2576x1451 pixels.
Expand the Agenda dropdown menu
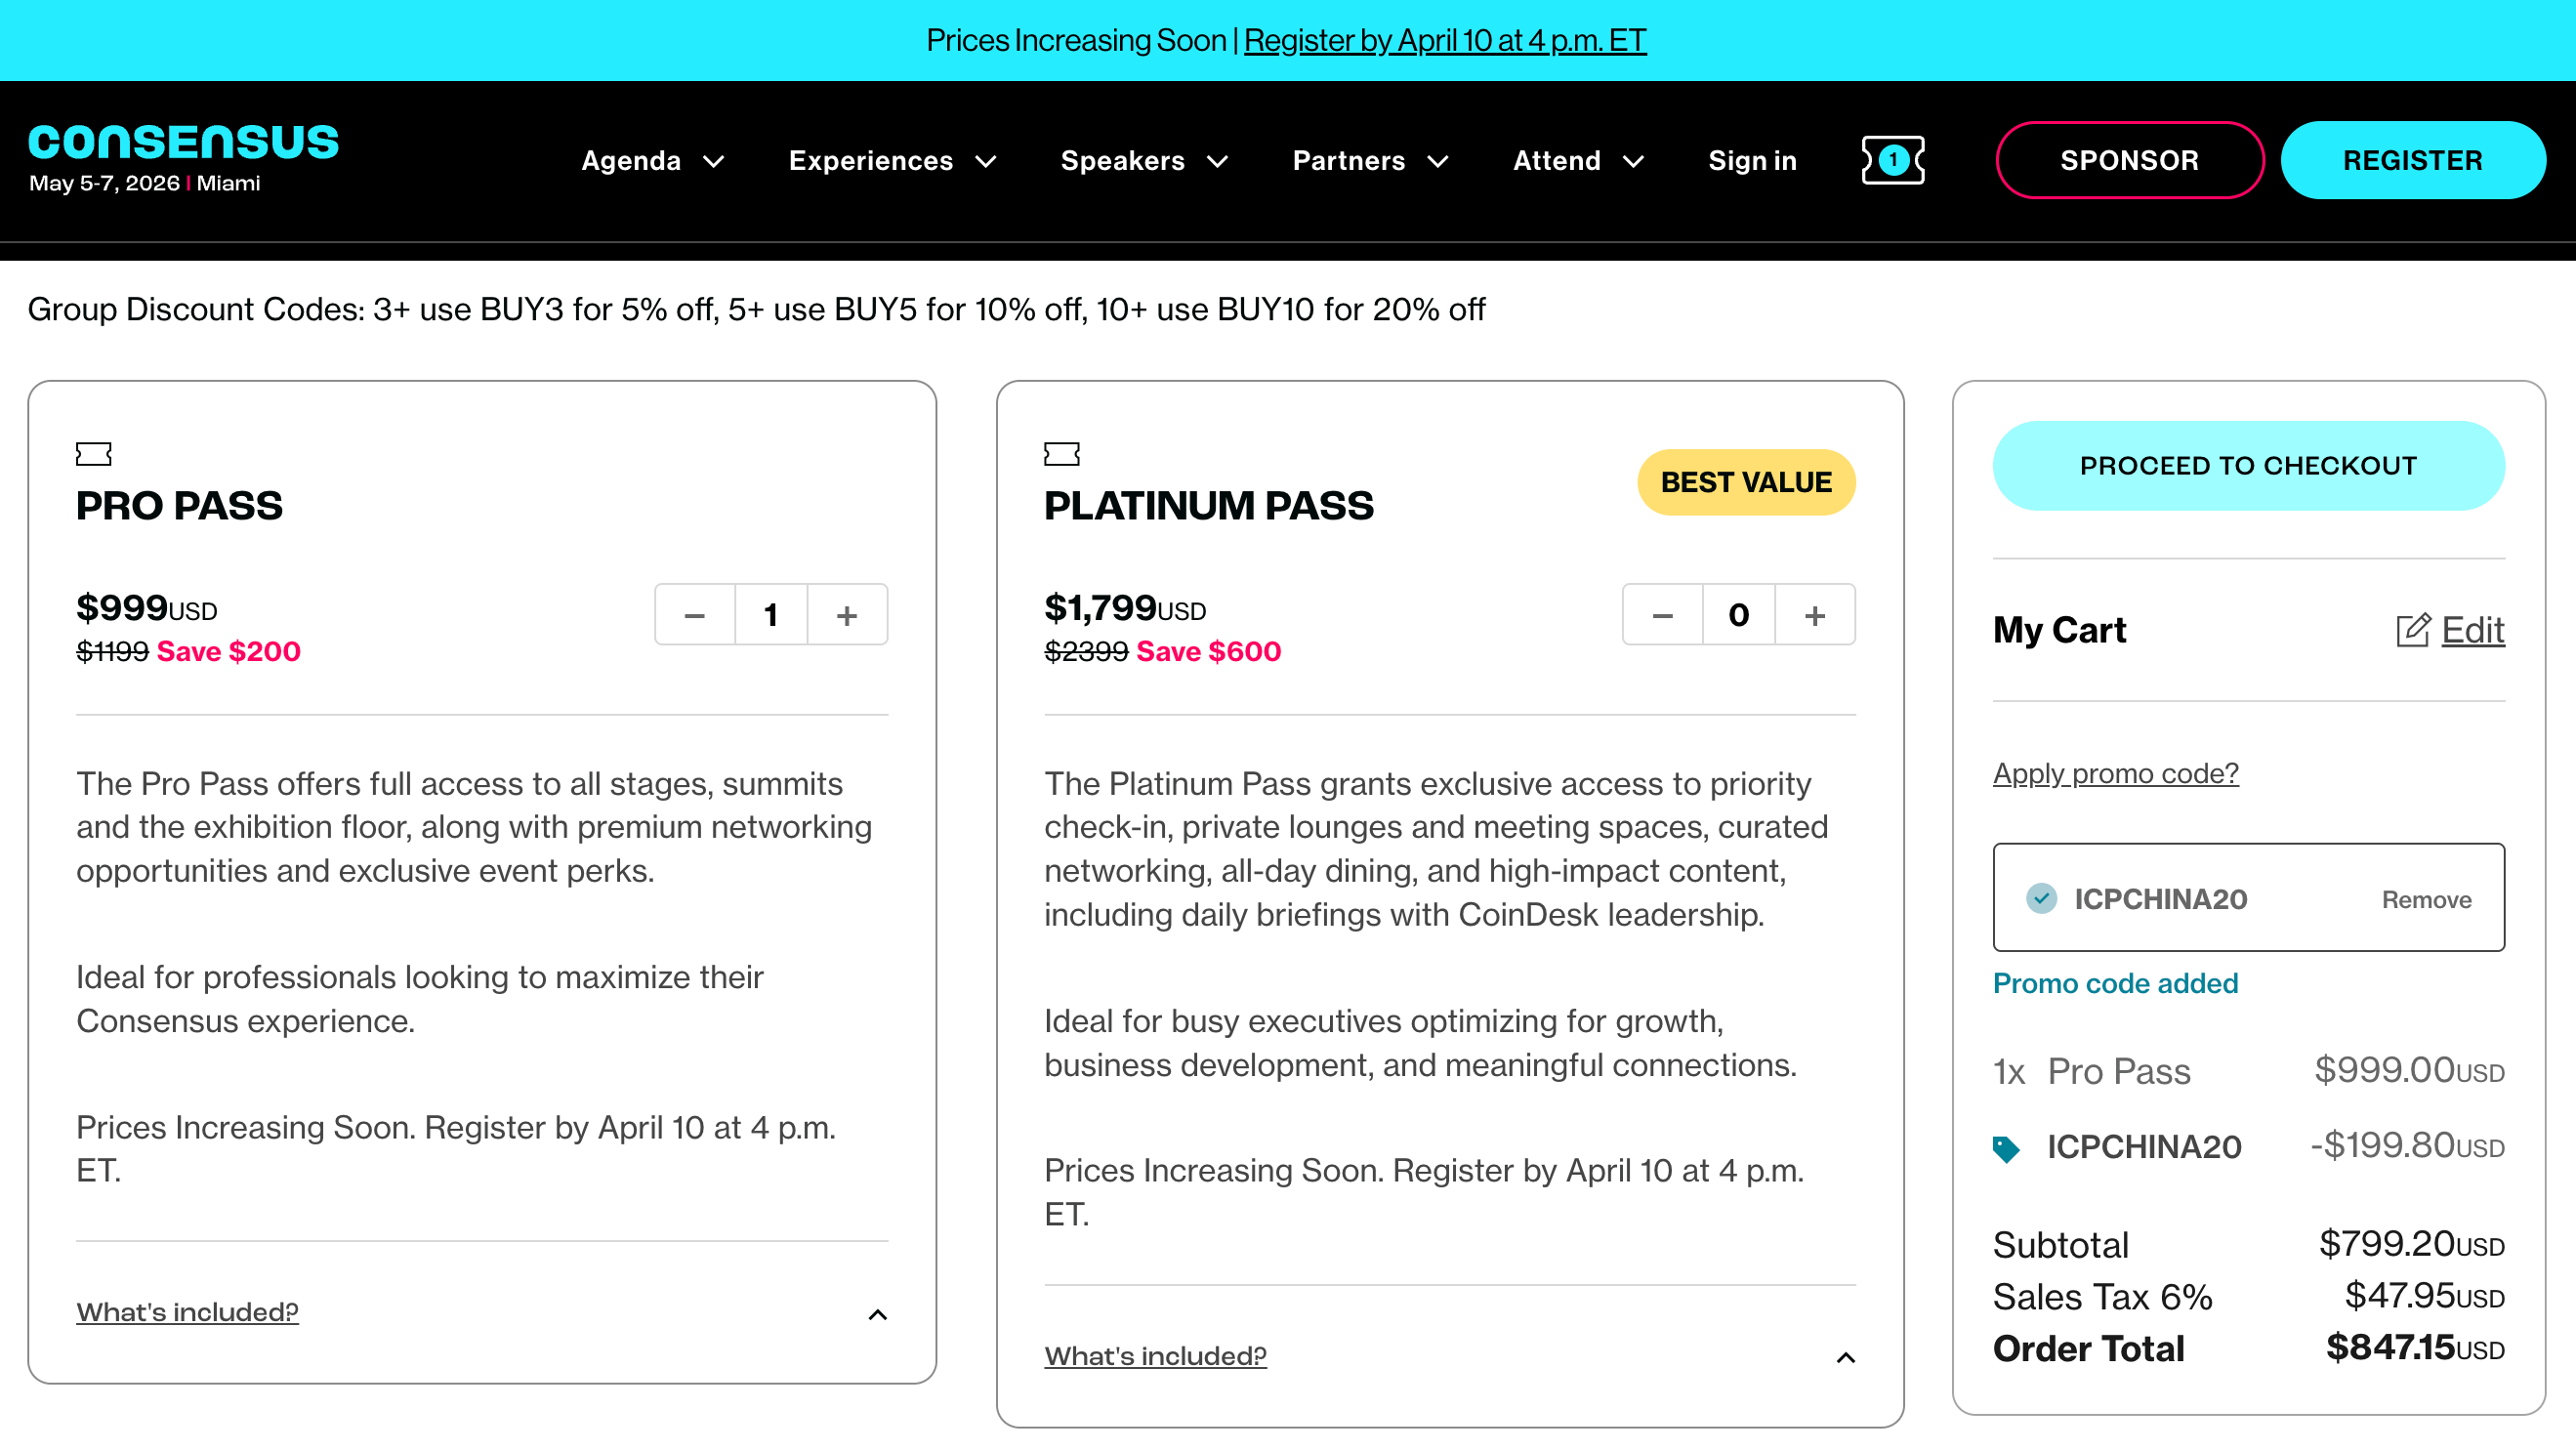(652, 161)
